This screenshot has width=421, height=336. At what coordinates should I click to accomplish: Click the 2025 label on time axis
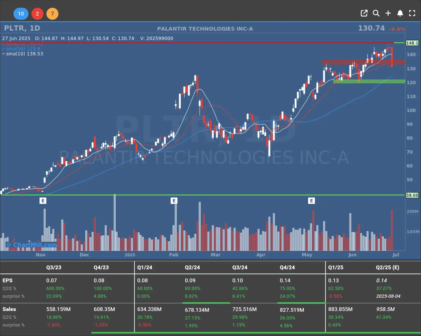pos(130,255)
